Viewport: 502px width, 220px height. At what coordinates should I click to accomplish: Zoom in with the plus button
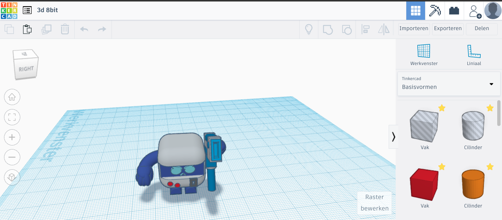click(x=12, y=137)
